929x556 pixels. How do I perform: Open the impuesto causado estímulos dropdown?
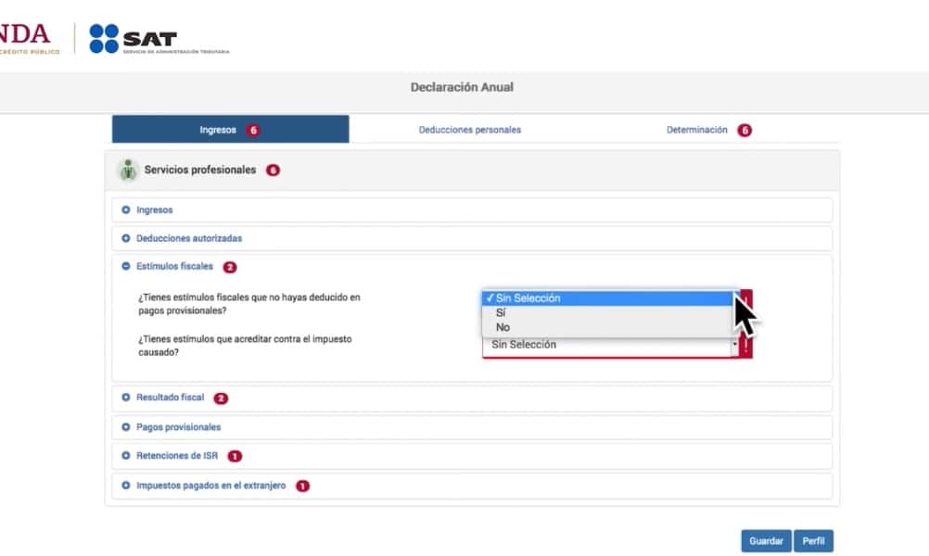[612, 345]
